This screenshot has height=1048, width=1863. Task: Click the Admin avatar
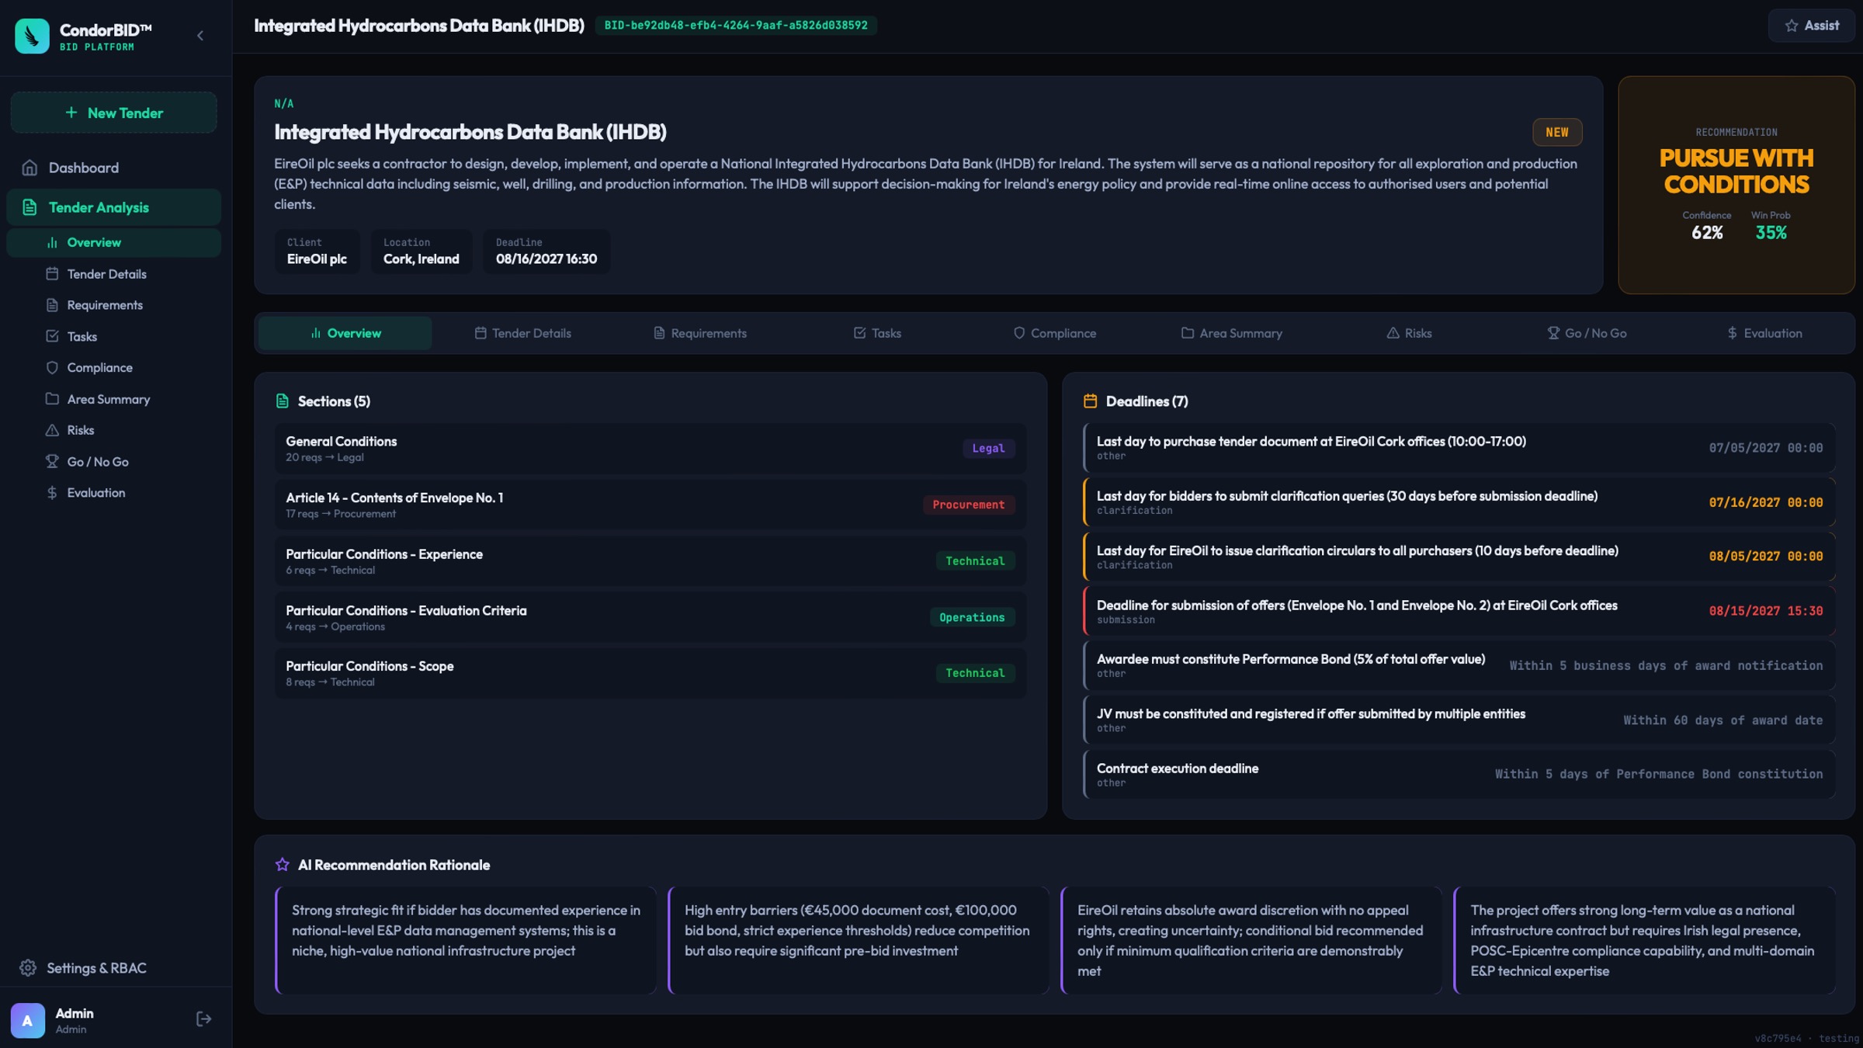[28, 1020]
